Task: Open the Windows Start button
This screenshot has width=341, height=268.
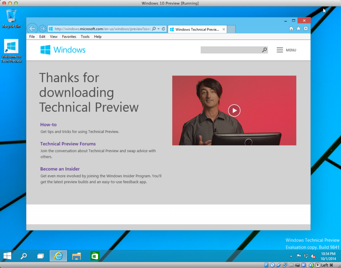Action: click(x=7, y=256)
